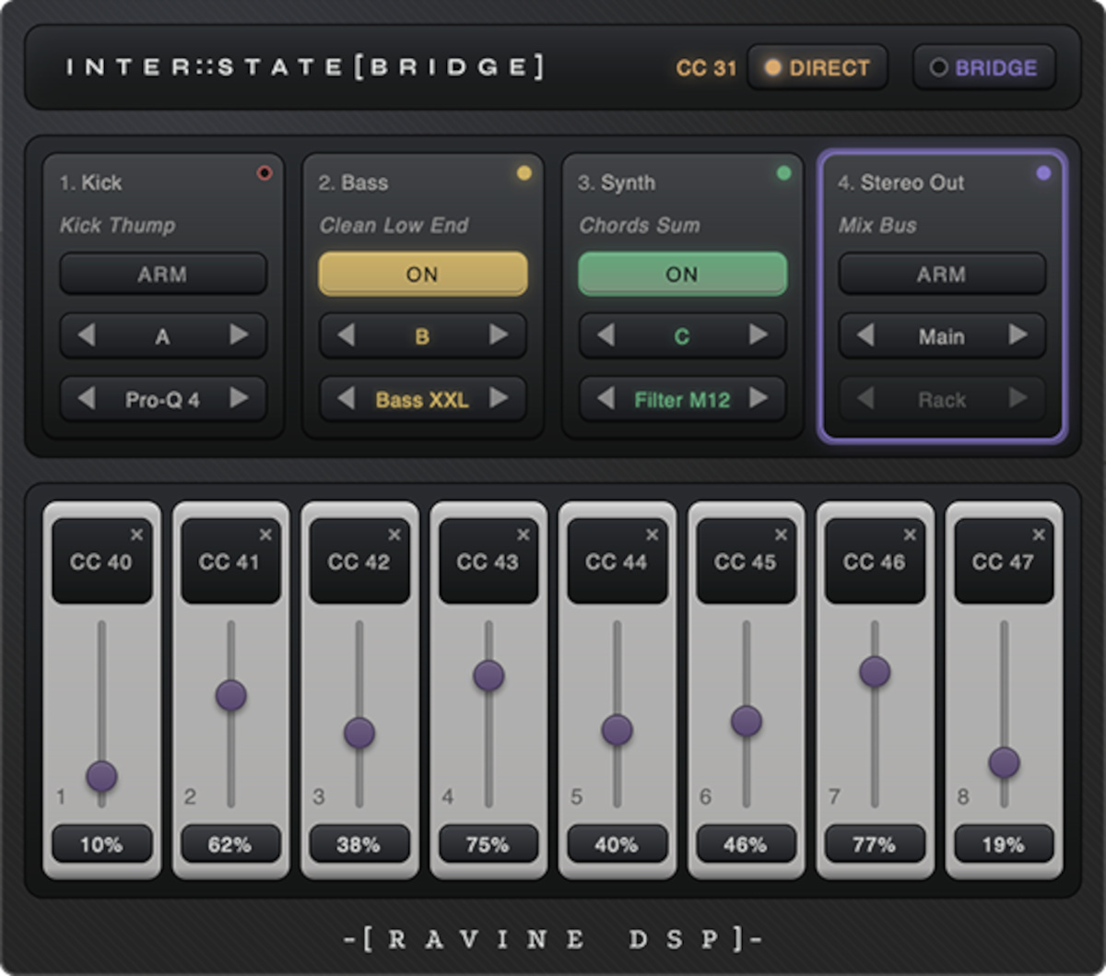Select next plugin after Bass XXL
Image resolution: width=1106 pixels, height=976 pixels.
(x=500, y=398)
